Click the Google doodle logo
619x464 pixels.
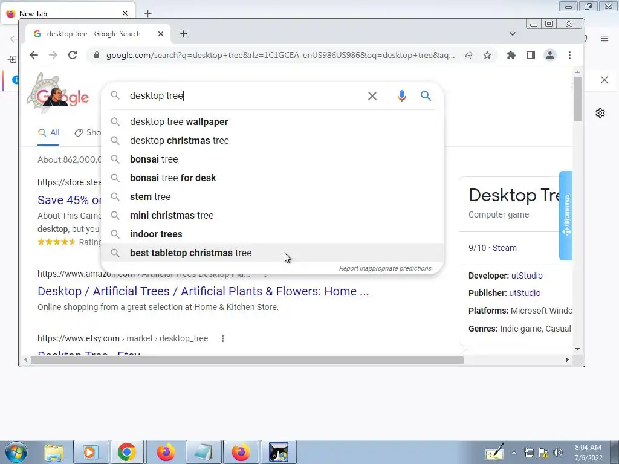tap(57, 94)
